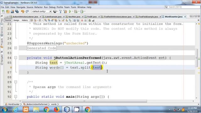Toggle Highlight Search in editor toolbar
The image size is (201, 113).
point(56,20)
